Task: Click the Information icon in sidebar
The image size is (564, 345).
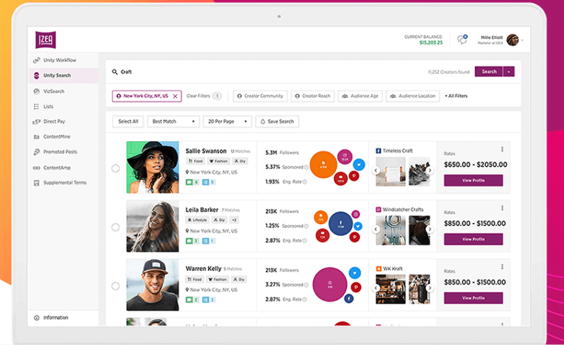Action: [37, 318]
